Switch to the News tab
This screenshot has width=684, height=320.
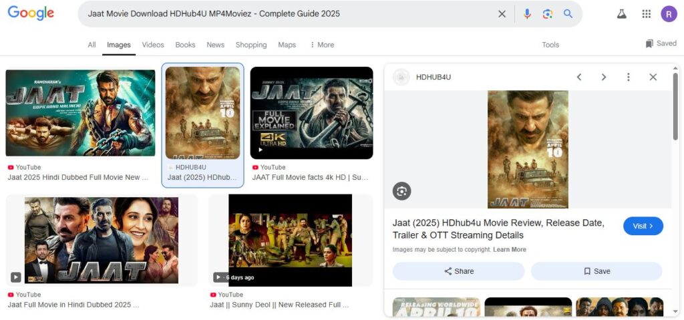coord(216,45)
